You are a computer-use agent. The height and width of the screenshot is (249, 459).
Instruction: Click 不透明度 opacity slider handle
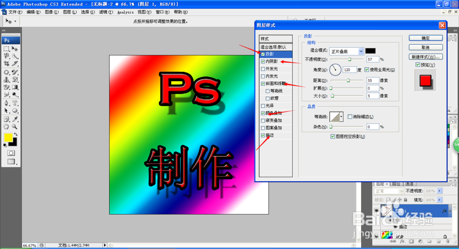click(349, 60)
